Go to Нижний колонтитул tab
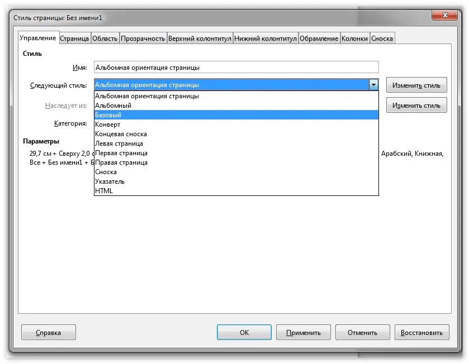469x364 pixels. 266,39
